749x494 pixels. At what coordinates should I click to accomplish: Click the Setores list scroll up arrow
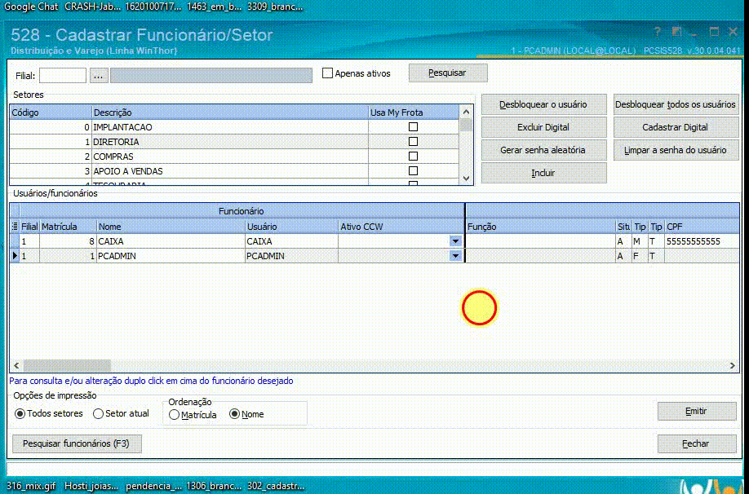coord(466,112)
